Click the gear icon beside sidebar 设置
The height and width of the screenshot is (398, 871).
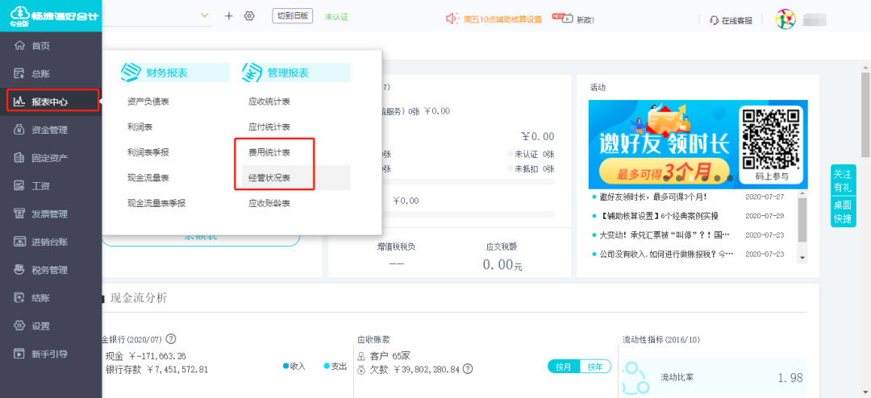tap(20, 325)
